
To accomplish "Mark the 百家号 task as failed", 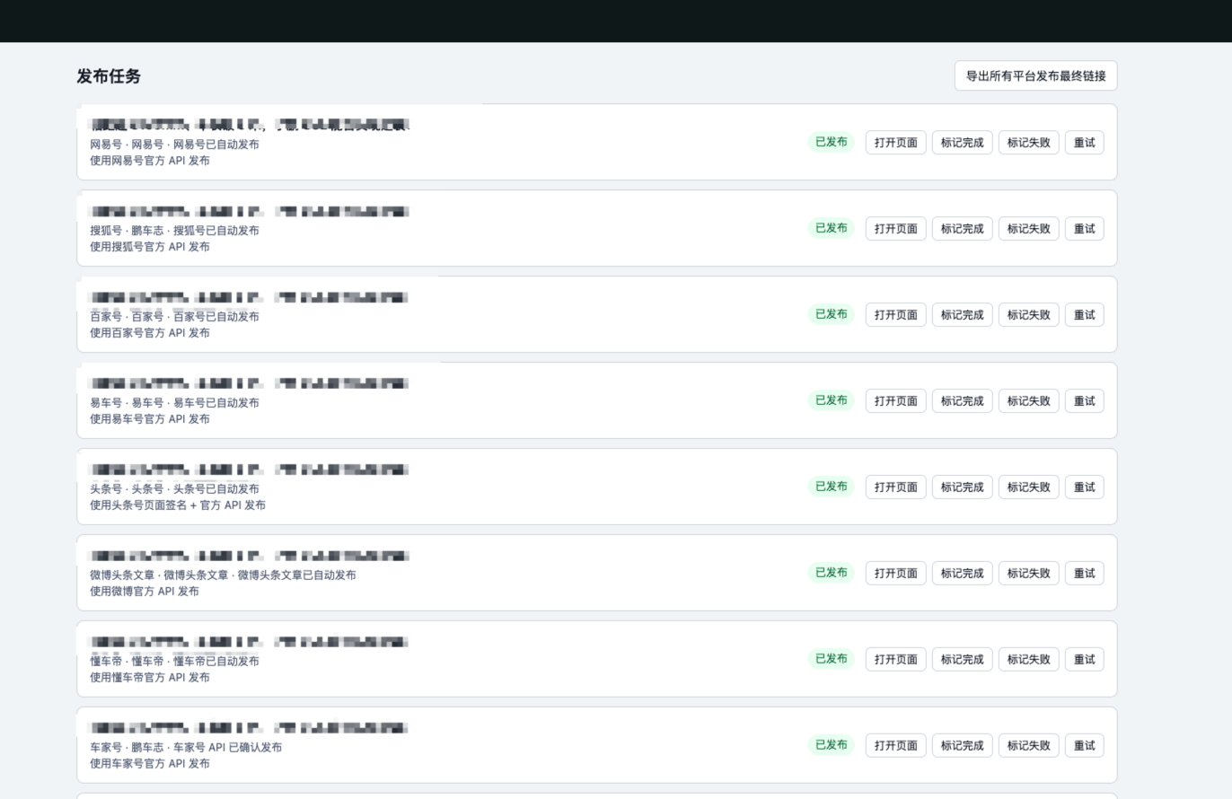I will (1028, 315).
